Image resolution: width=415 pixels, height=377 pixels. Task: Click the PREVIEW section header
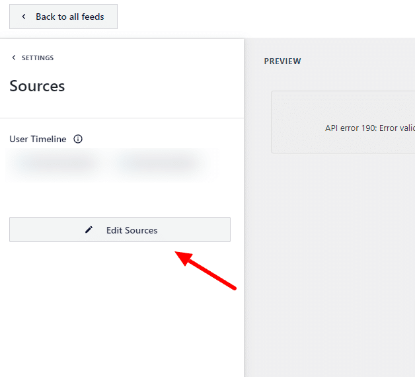(x=282, y=62)
